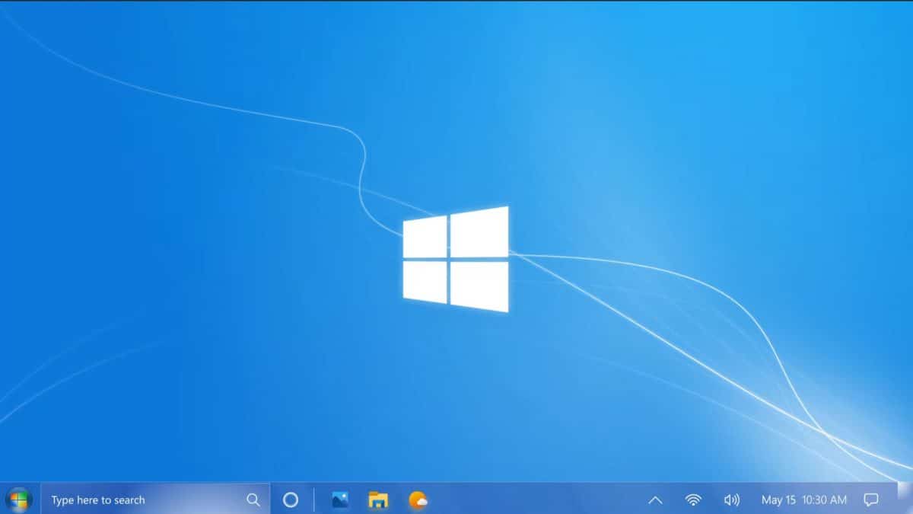Launch the Weather app
Viewport: 913px width, 514px height.
click(417, 500)
